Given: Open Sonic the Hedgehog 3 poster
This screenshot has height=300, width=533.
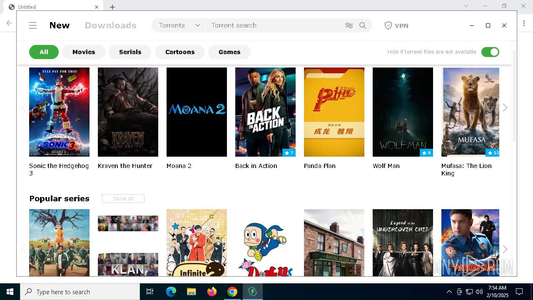Looking at the screenshot, I should tap(59, 112).
